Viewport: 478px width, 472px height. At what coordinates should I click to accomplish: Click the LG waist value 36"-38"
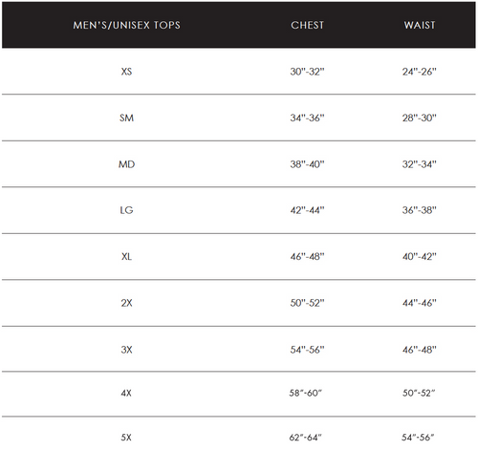[x=420, y=210]
